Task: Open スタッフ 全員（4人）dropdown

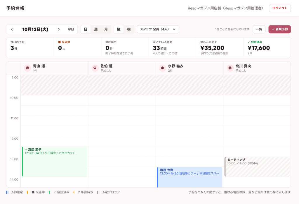Action: pyautogui.click(x=158, y=29)
